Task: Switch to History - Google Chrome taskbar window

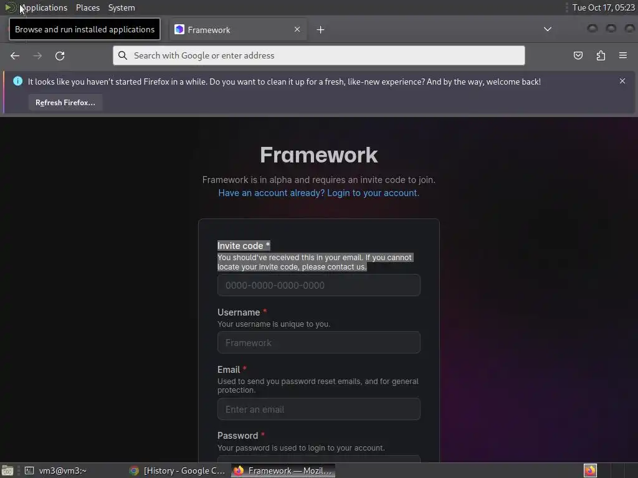Action: click(x=177, y=471)
